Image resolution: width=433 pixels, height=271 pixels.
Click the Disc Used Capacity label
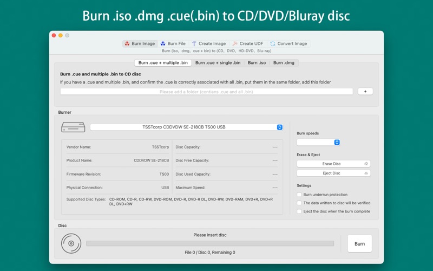coord(193,174)
